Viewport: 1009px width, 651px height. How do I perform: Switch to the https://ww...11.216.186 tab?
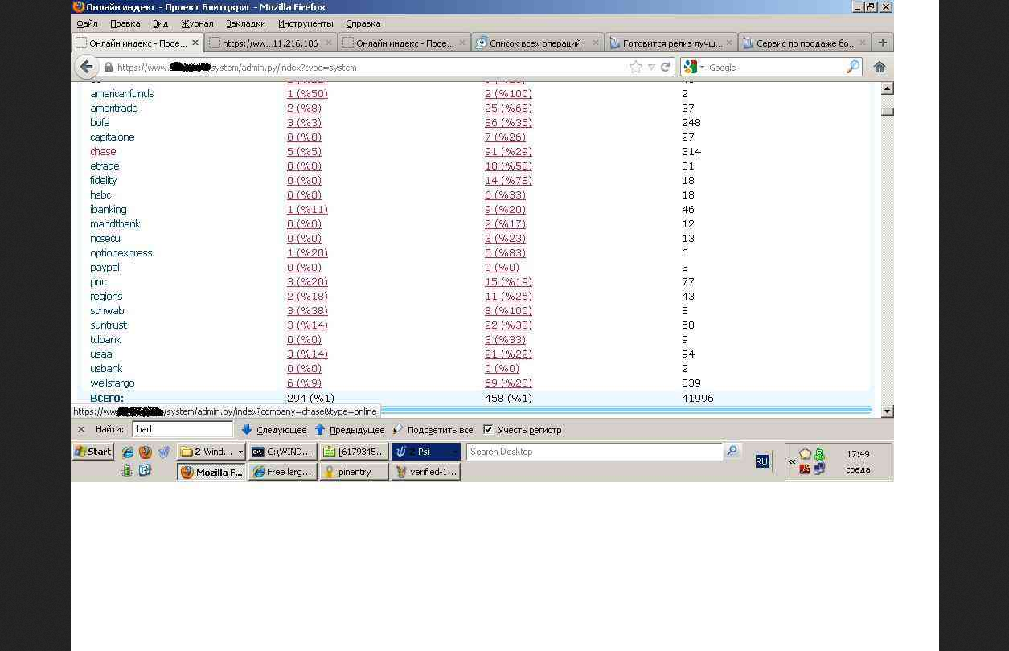point(270,43)
